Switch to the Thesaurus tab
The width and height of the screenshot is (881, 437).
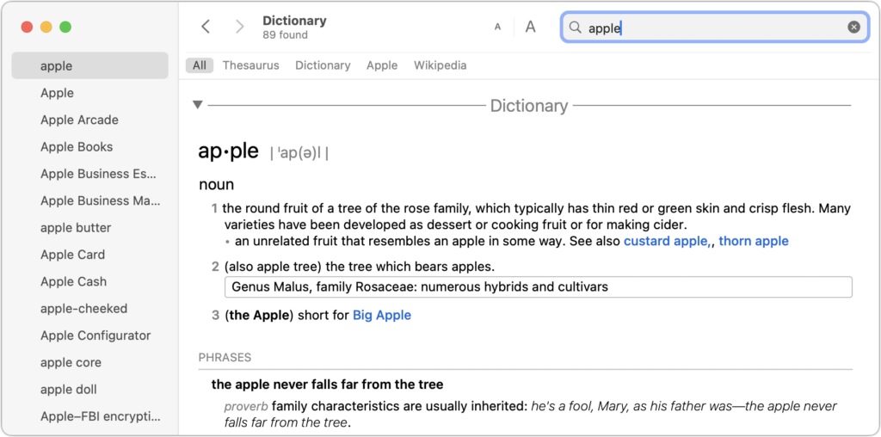(x=250, y=65)
